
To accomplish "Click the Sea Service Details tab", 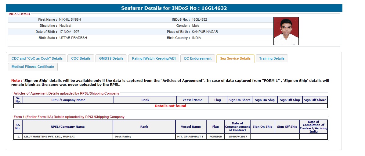I will (x=235, y=58).
